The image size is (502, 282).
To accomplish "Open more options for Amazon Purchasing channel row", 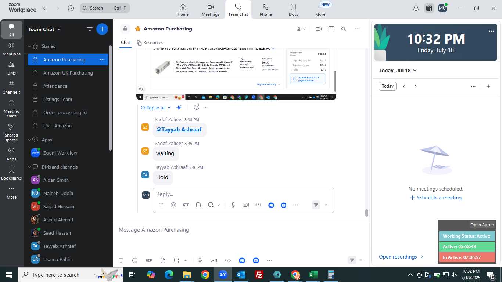I will 102,59.
